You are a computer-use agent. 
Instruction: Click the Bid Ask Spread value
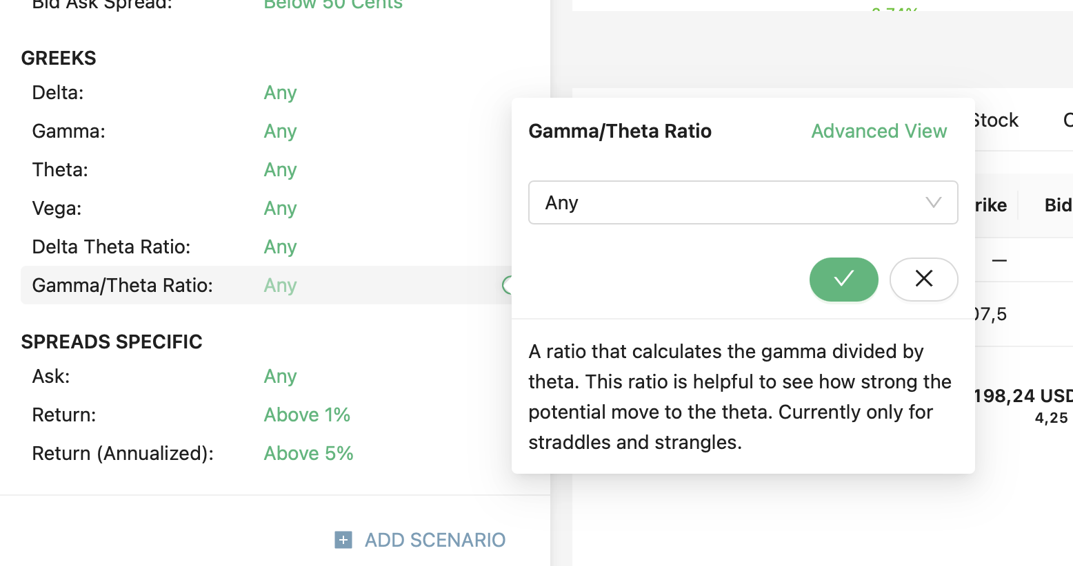click(x=333, y=4)
